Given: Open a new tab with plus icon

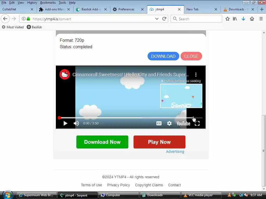Looking at the screenshot, I should click(x=262, y=9).
